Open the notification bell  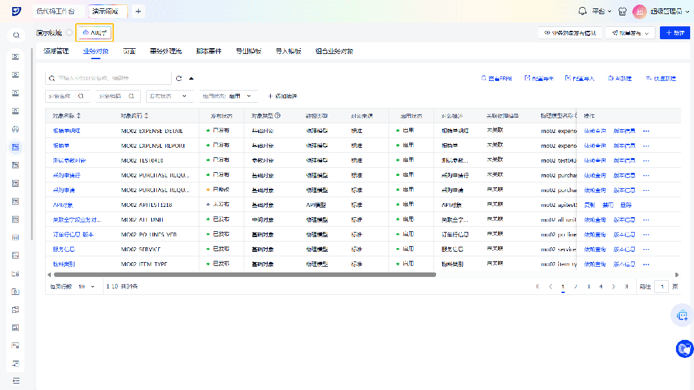pyautogui.click(x=583, y=12)
